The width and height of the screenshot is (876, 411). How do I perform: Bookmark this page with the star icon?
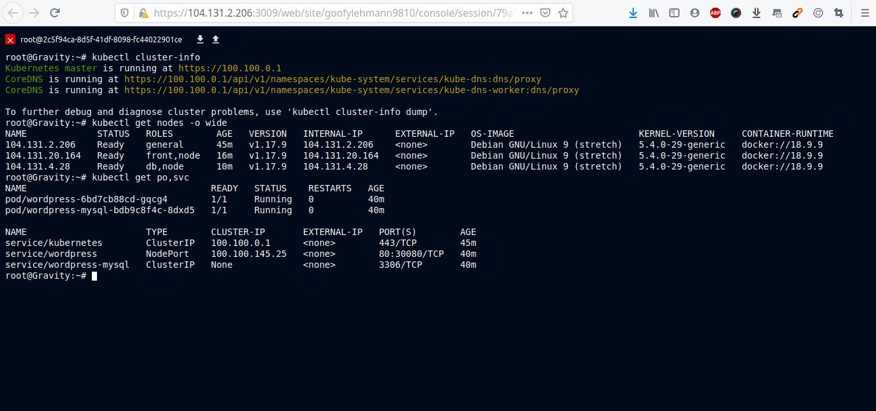pyautogui.click(x=563, y=13)
